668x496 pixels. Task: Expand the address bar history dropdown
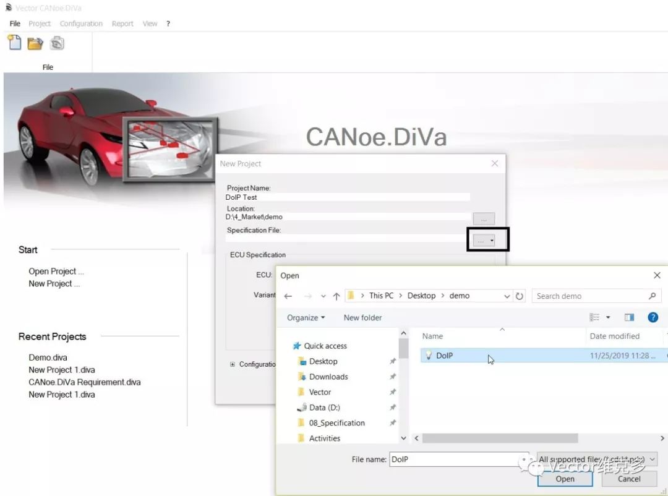507,296
